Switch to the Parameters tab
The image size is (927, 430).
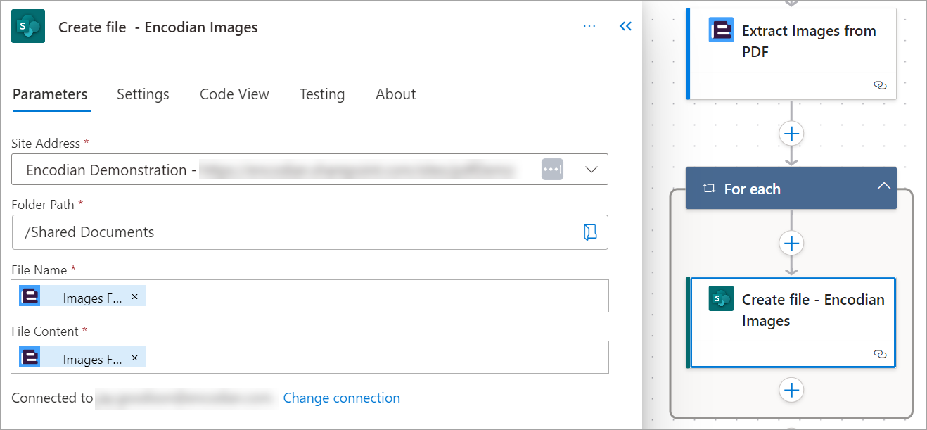(x=50, y=94)
